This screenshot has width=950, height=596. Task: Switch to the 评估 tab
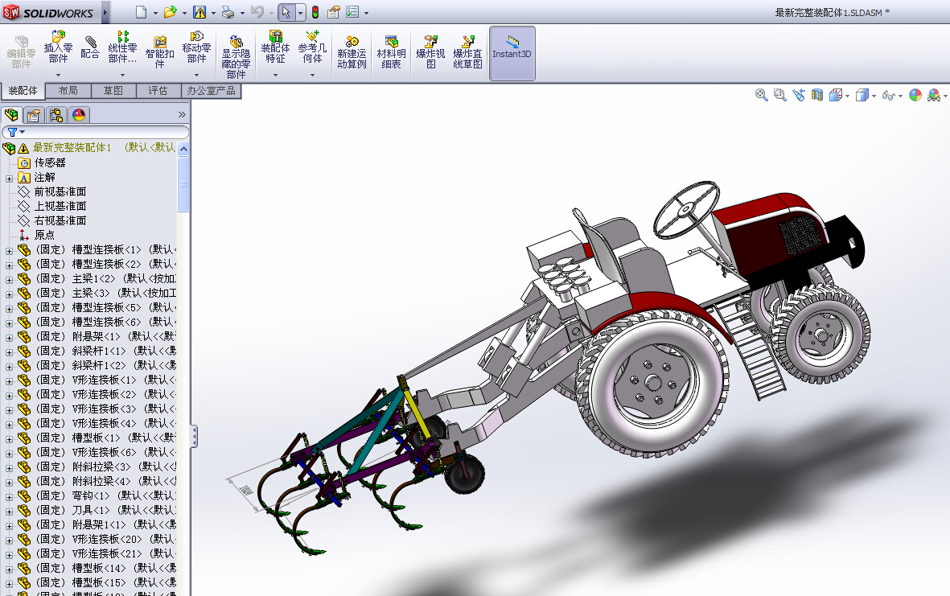coord(158,90)
